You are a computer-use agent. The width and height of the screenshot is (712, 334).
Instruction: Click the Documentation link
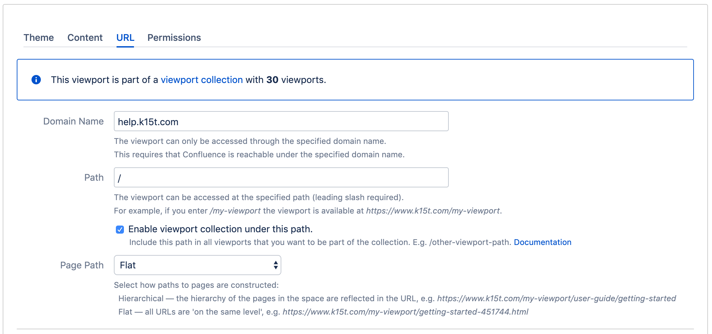542,242
